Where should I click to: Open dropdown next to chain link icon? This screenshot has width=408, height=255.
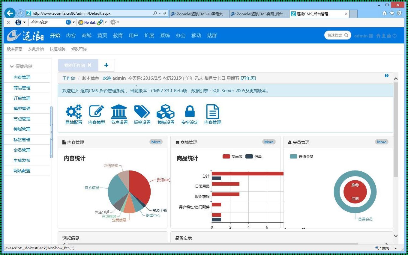[x=106, y=22]
